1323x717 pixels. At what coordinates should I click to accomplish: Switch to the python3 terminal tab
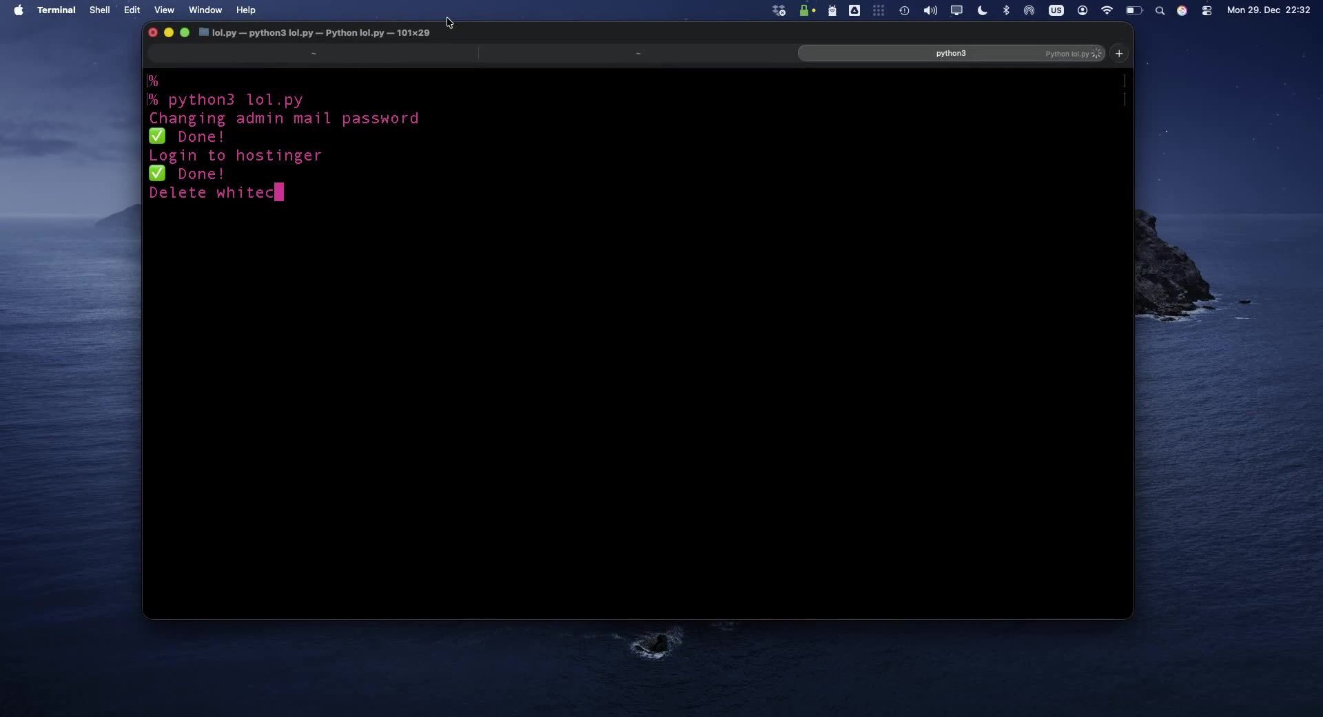click(x=950, y=53)
